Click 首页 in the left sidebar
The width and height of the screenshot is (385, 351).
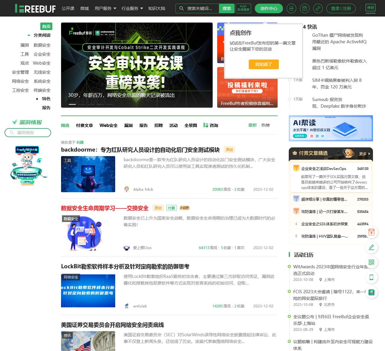[46, 26]
